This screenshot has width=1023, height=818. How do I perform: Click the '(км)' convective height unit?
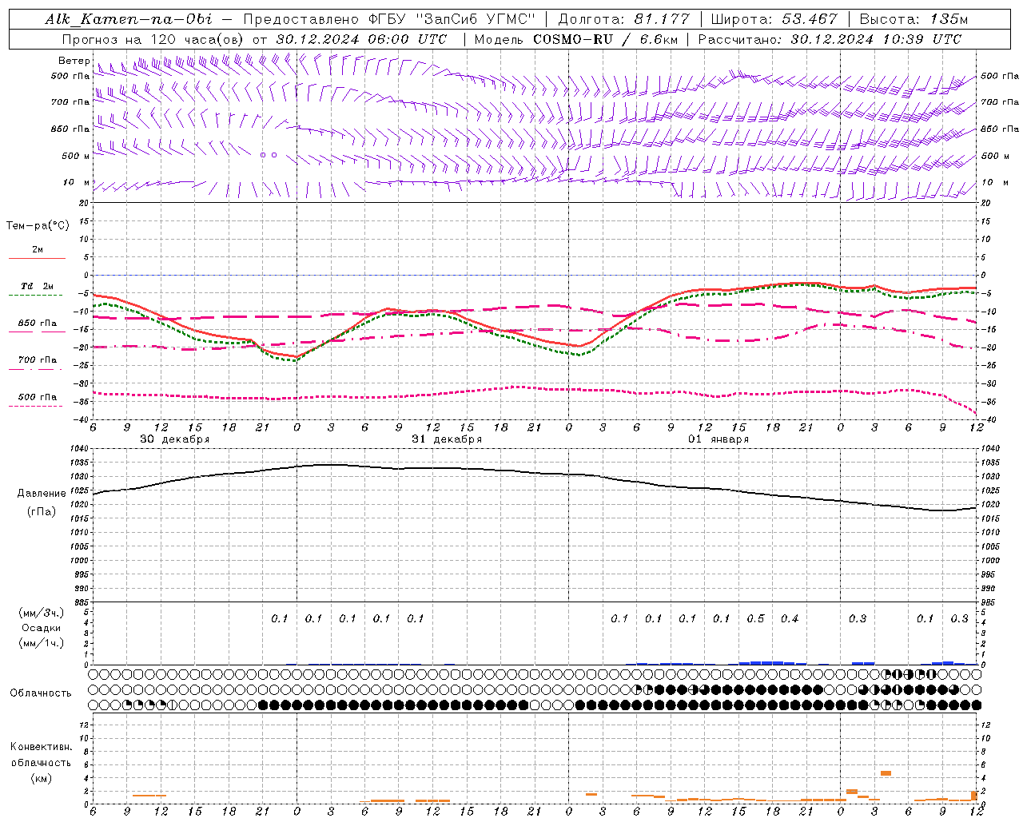click(x=42, y=778)
